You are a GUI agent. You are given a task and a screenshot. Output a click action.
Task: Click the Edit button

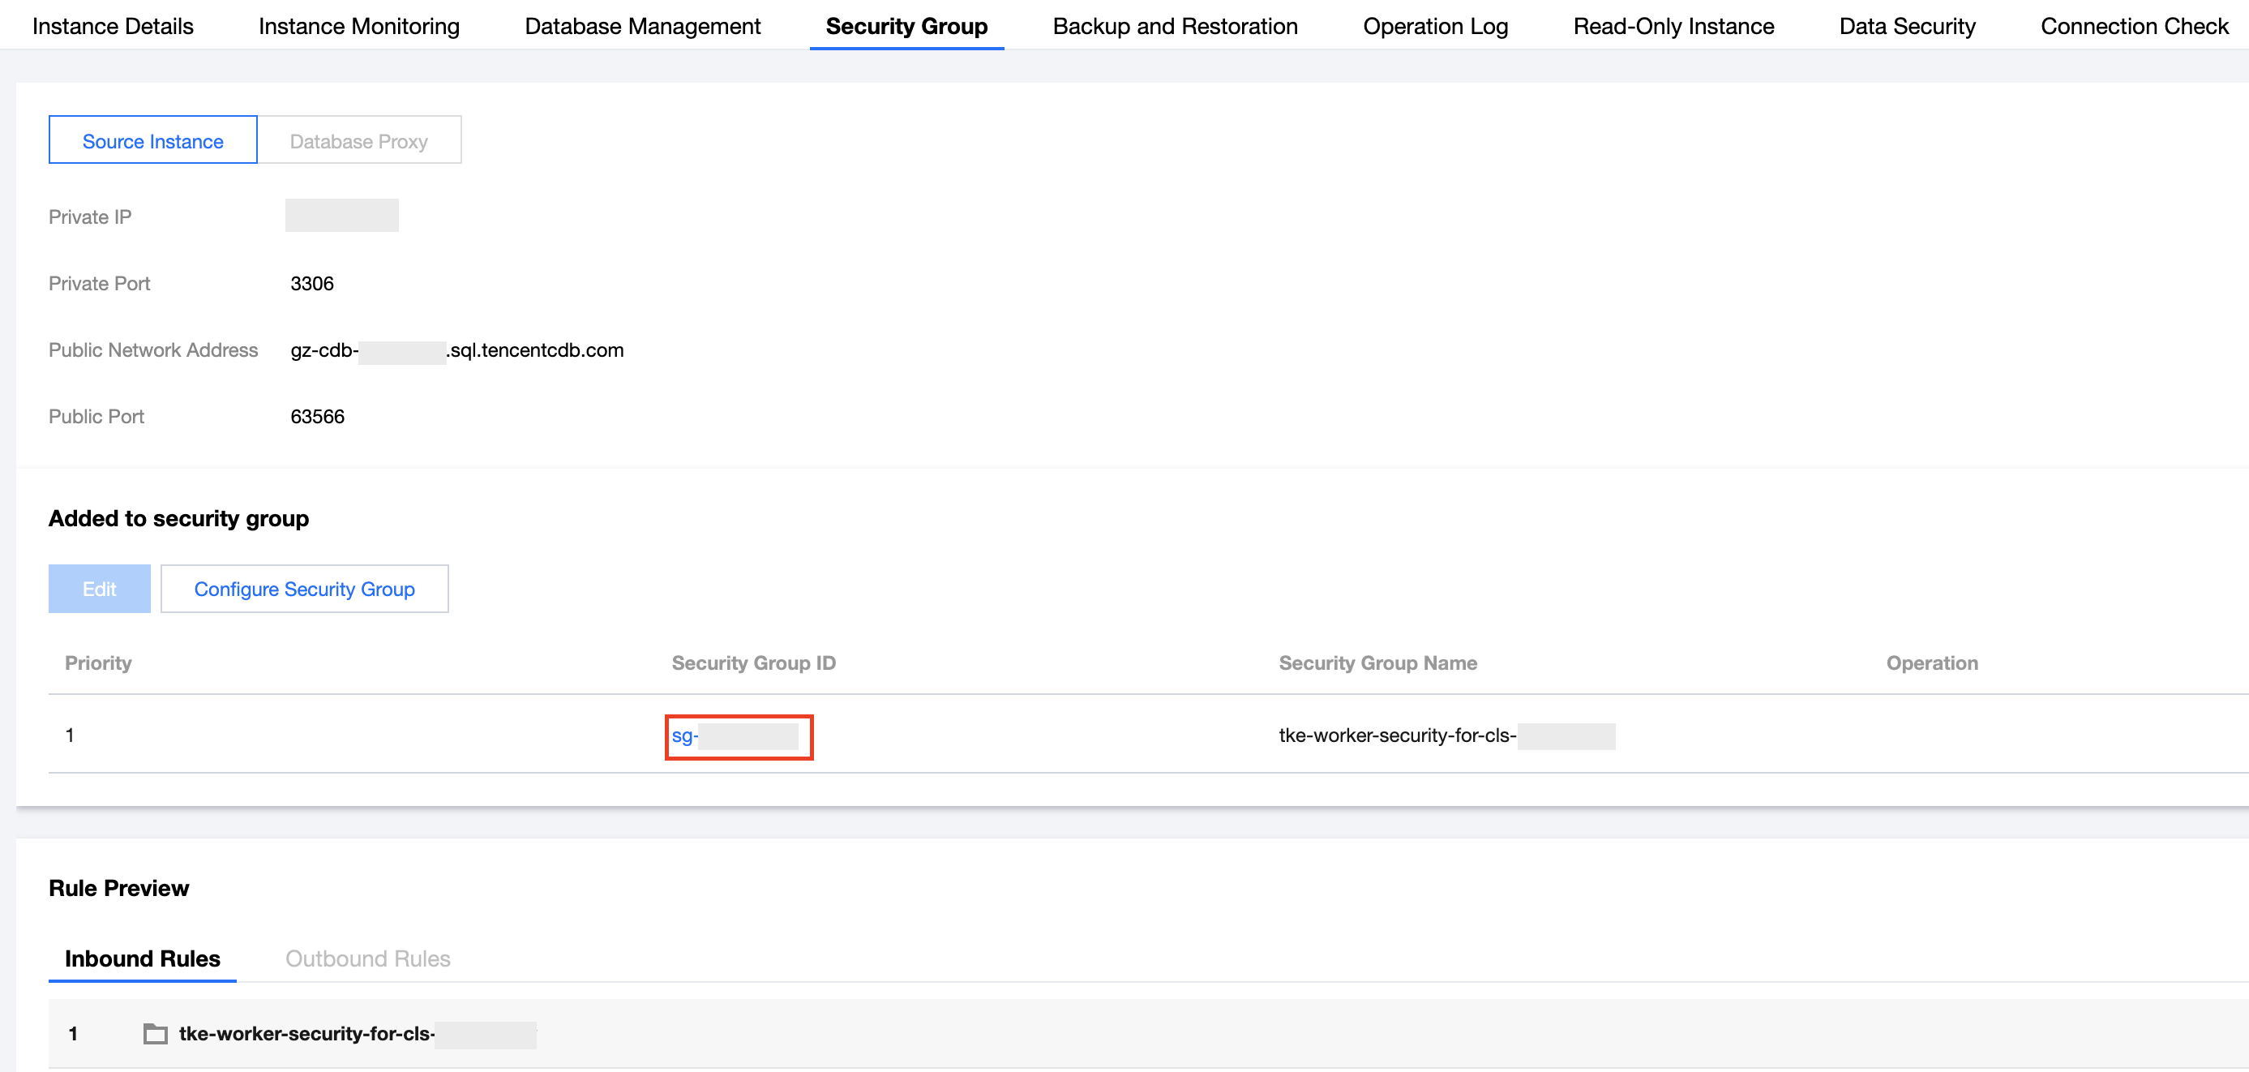(100, 590)
